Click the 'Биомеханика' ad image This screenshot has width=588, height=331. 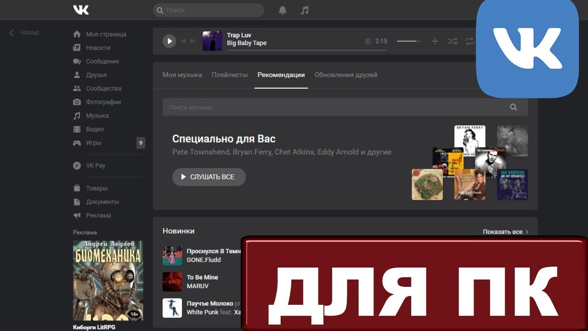tap(108, 280)
